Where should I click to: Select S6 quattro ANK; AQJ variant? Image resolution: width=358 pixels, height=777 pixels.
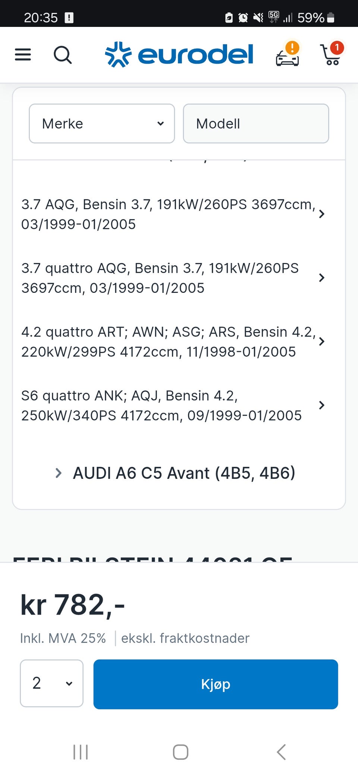click(161, 405)
